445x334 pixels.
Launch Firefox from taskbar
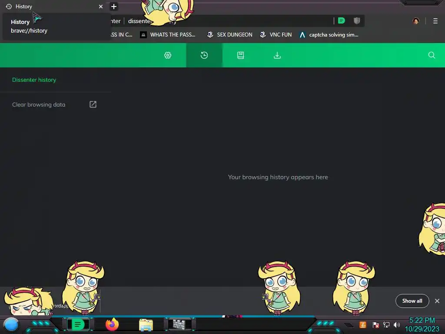[112, 324]
